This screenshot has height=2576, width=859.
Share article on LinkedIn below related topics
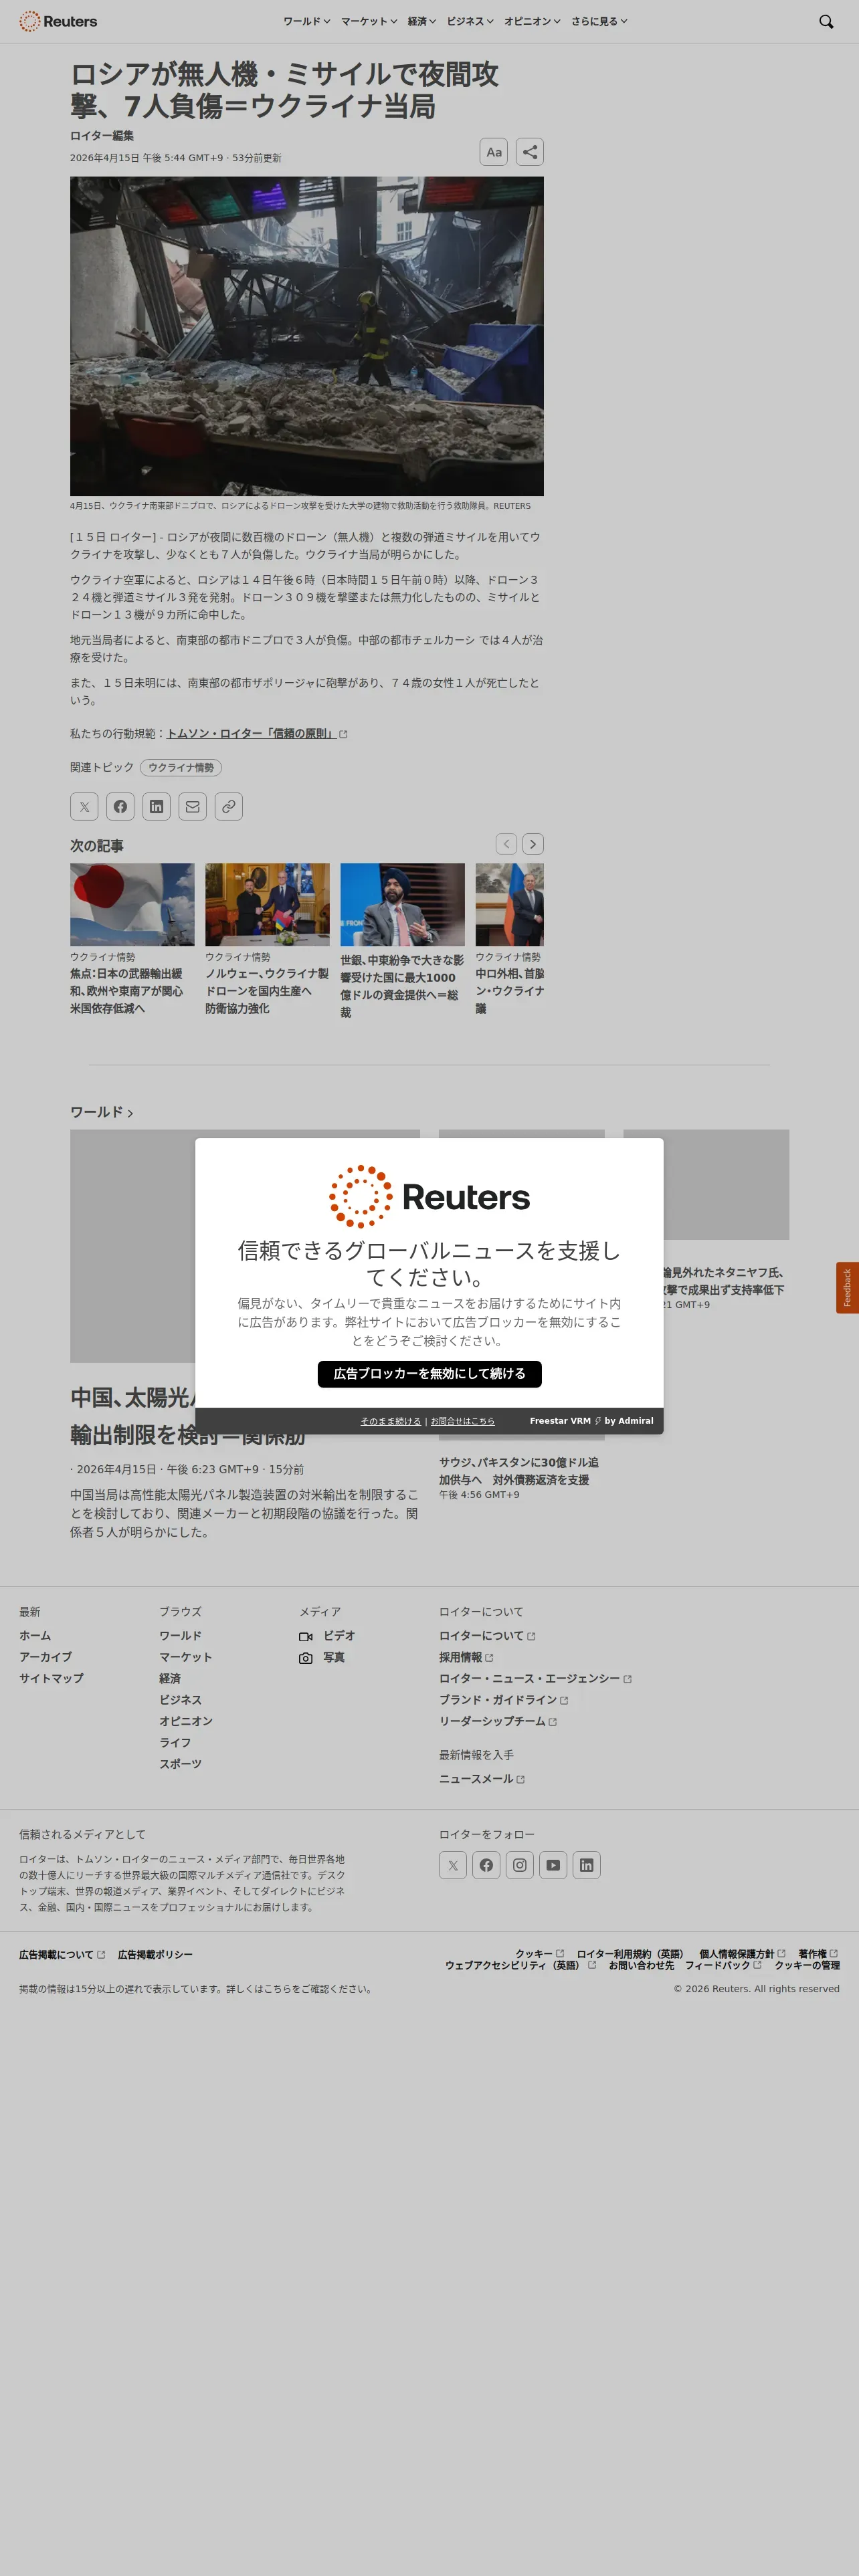[156, 806]
